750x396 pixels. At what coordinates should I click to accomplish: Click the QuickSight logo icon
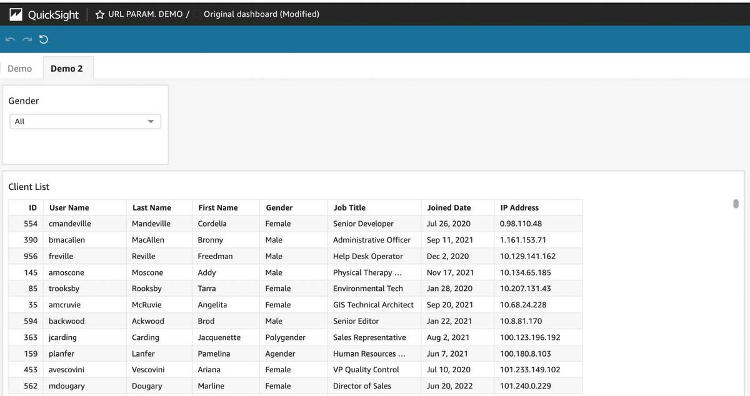16,14
